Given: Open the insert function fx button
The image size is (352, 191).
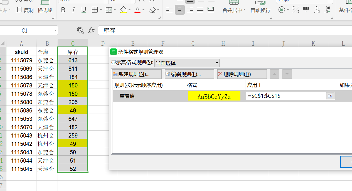Looking at the screenshot, I should pos(91,30).
